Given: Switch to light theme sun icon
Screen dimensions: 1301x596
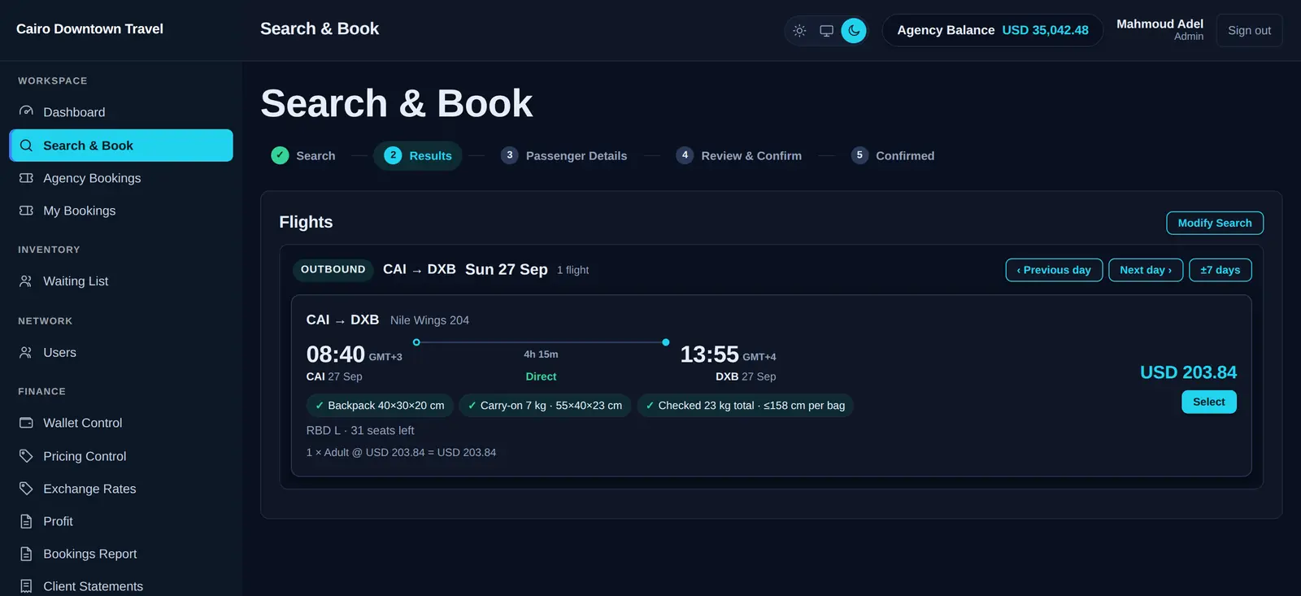Looking at the screenshot, I should click(x=799, y=31).
